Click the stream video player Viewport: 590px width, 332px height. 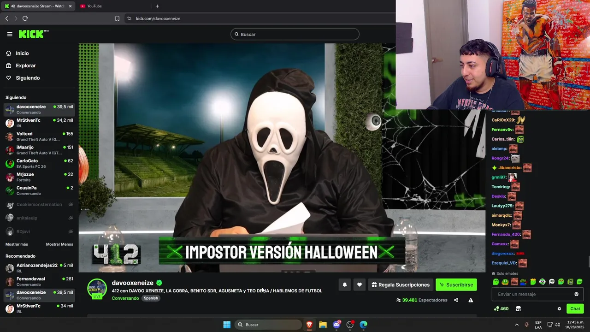point(282,158)
